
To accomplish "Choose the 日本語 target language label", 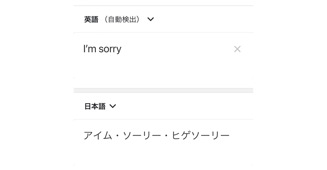I will pyautogui.click(x=95, y=106).
